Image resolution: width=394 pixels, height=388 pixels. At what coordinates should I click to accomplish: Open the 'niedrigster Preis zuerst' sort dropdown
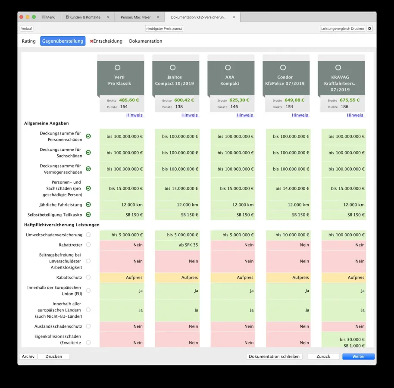[x=164, y=28]
